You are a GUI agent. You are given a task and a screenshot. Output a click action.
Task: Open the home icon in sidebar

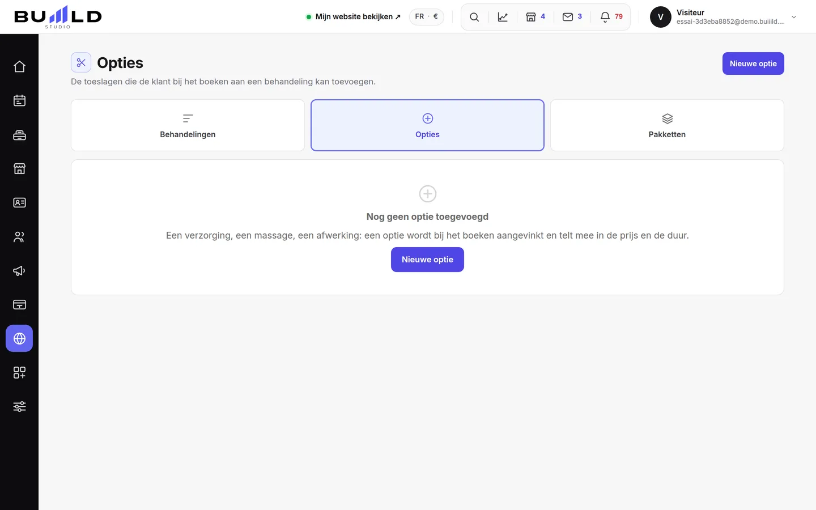click(x=19, y=67)
